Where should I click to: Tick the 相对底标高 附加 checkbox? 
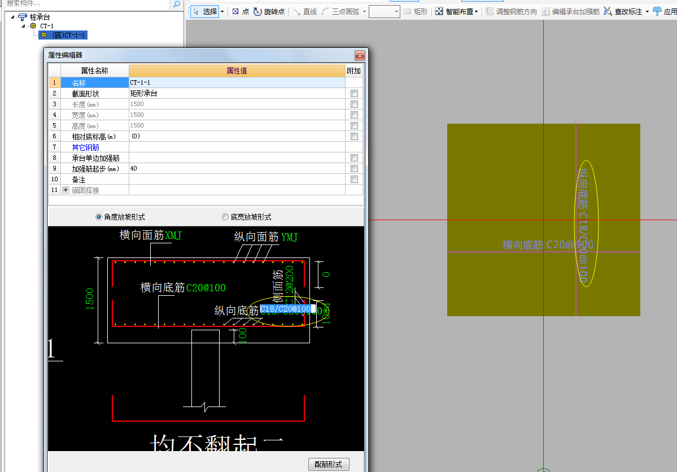[x=355, y=137]
